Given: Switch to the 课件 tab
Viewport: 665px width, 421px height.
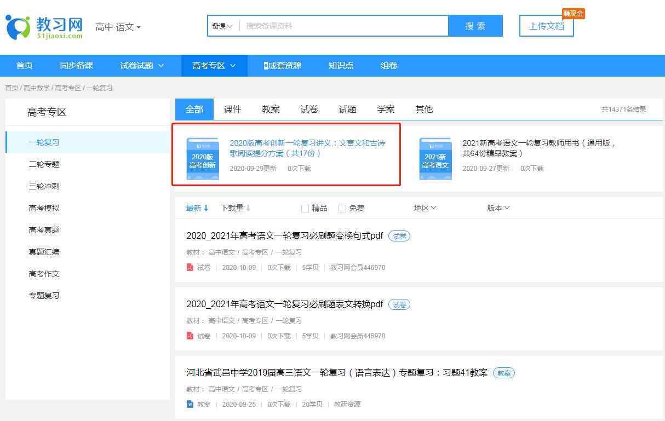Looking at the screenshot, I should (x=233, y=109).
